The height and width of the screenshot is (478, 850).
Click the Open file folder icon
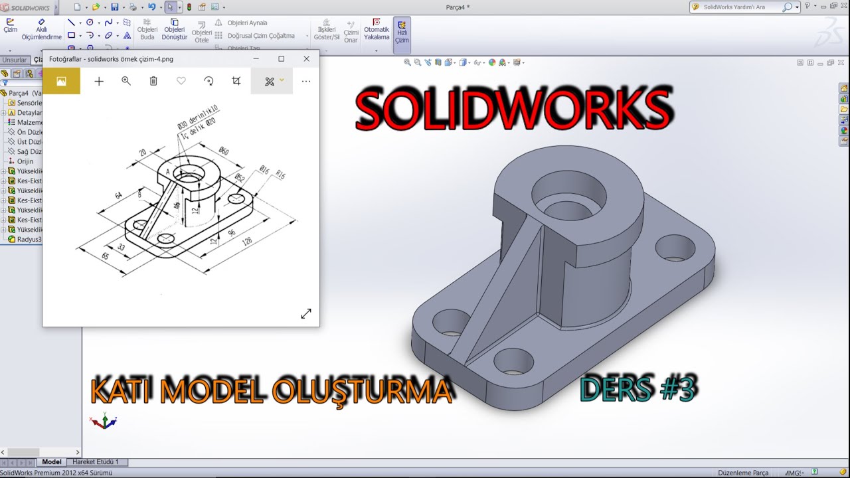96,7
